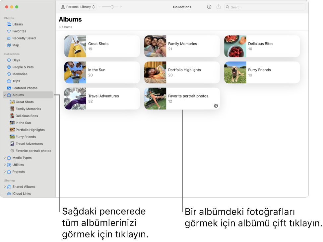The width and height of the screenshot is (323, 242).
Task: Select Delicious Bites sidebar album
Action: click(27, 116)
